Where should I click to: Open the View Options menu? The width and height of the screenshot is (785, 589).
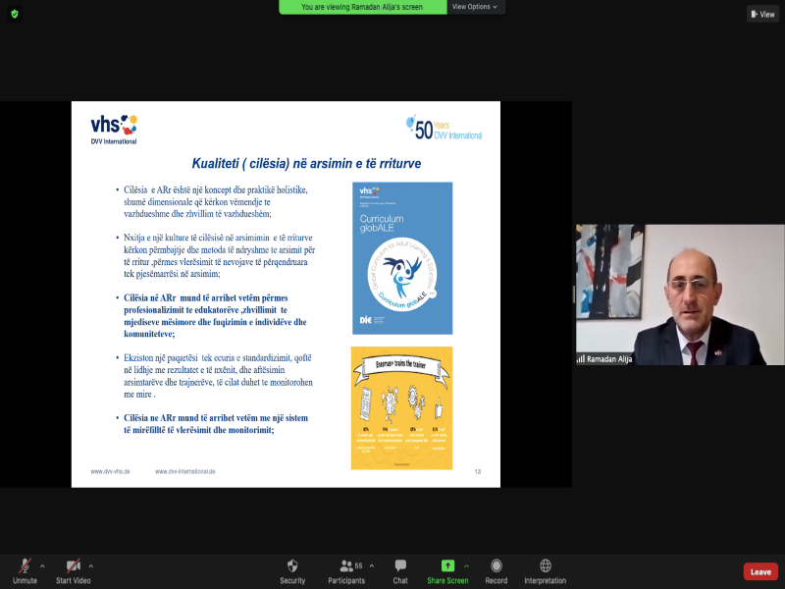pyautogui.click(x=475, y=7)
